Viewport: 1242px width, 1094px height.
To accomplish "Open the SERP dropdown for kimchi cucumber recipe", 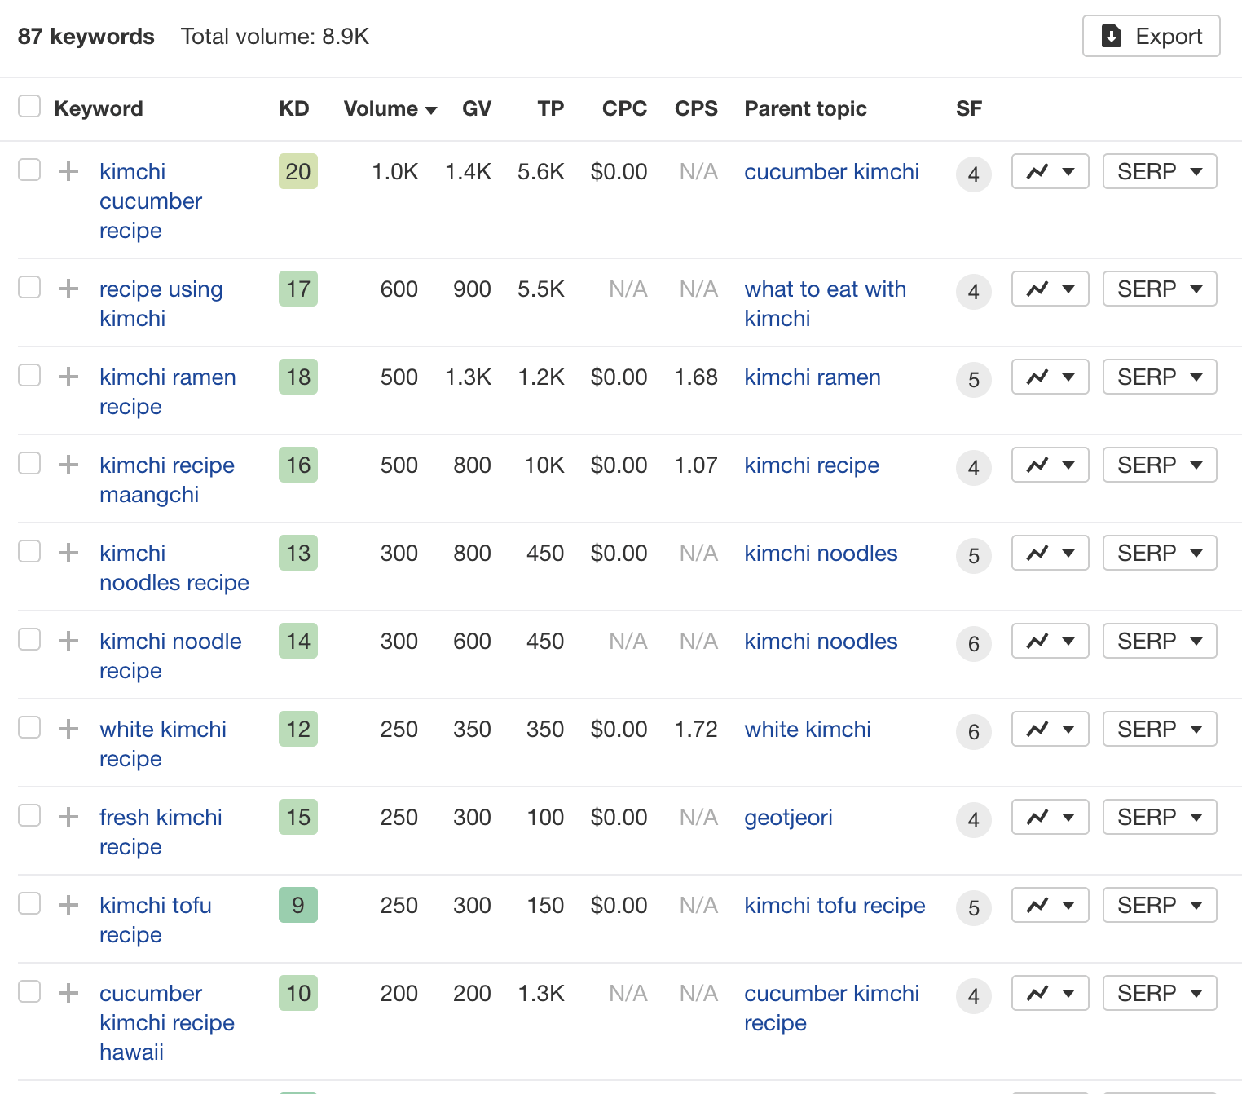I will [x=1159, y=171].
